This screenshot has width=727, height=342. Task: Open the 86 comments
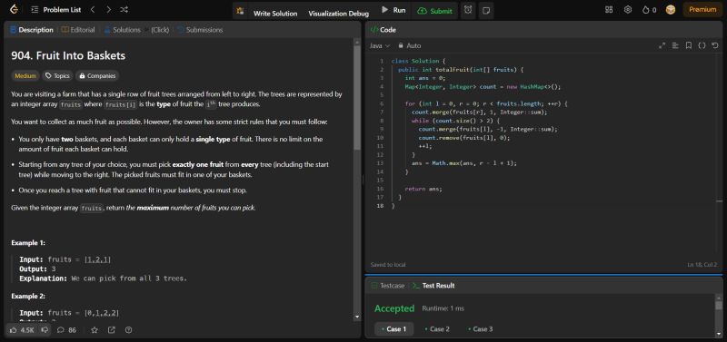pos(66,330)
